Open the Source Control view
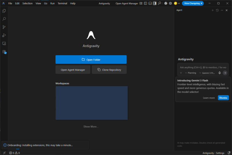The width and height of the screenshot is (232, 155). 4,27
